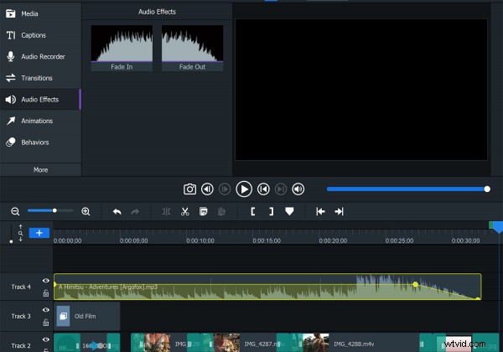This screenshot has width=503, height=352.
Task: Switch to the Transitions tab
Action: [40, 78]
